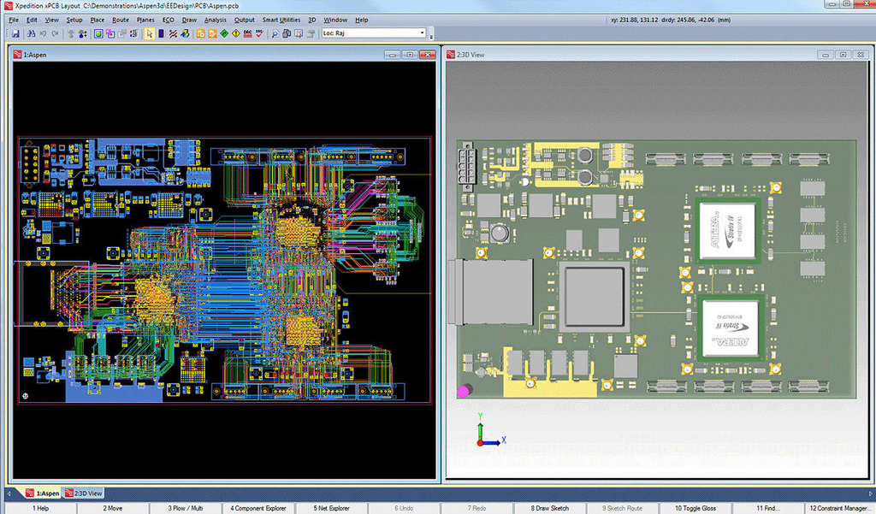Image resolution: width=876 pixels, height=514 pixels.
Task: Click the 2 Move function key button
Action: 112,508
